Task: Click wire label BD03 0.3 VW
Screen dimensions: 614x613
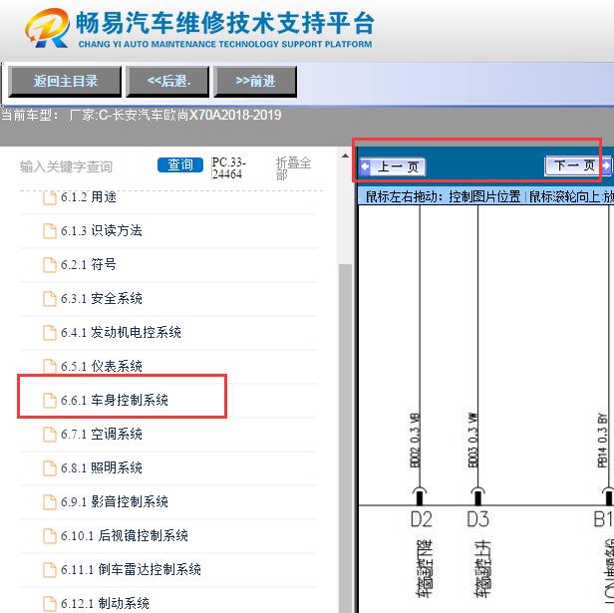Action: coord(473,441)
